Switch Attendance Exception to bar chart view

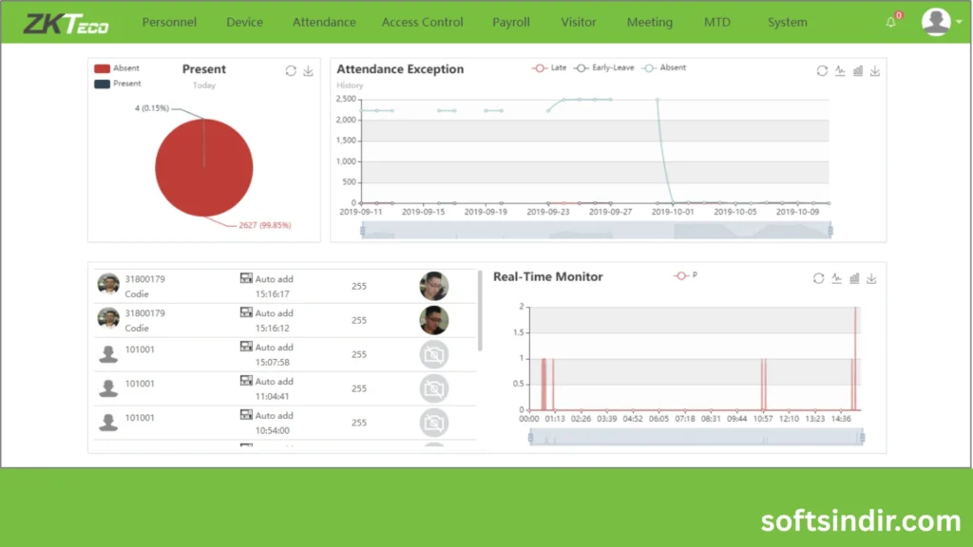857,71
